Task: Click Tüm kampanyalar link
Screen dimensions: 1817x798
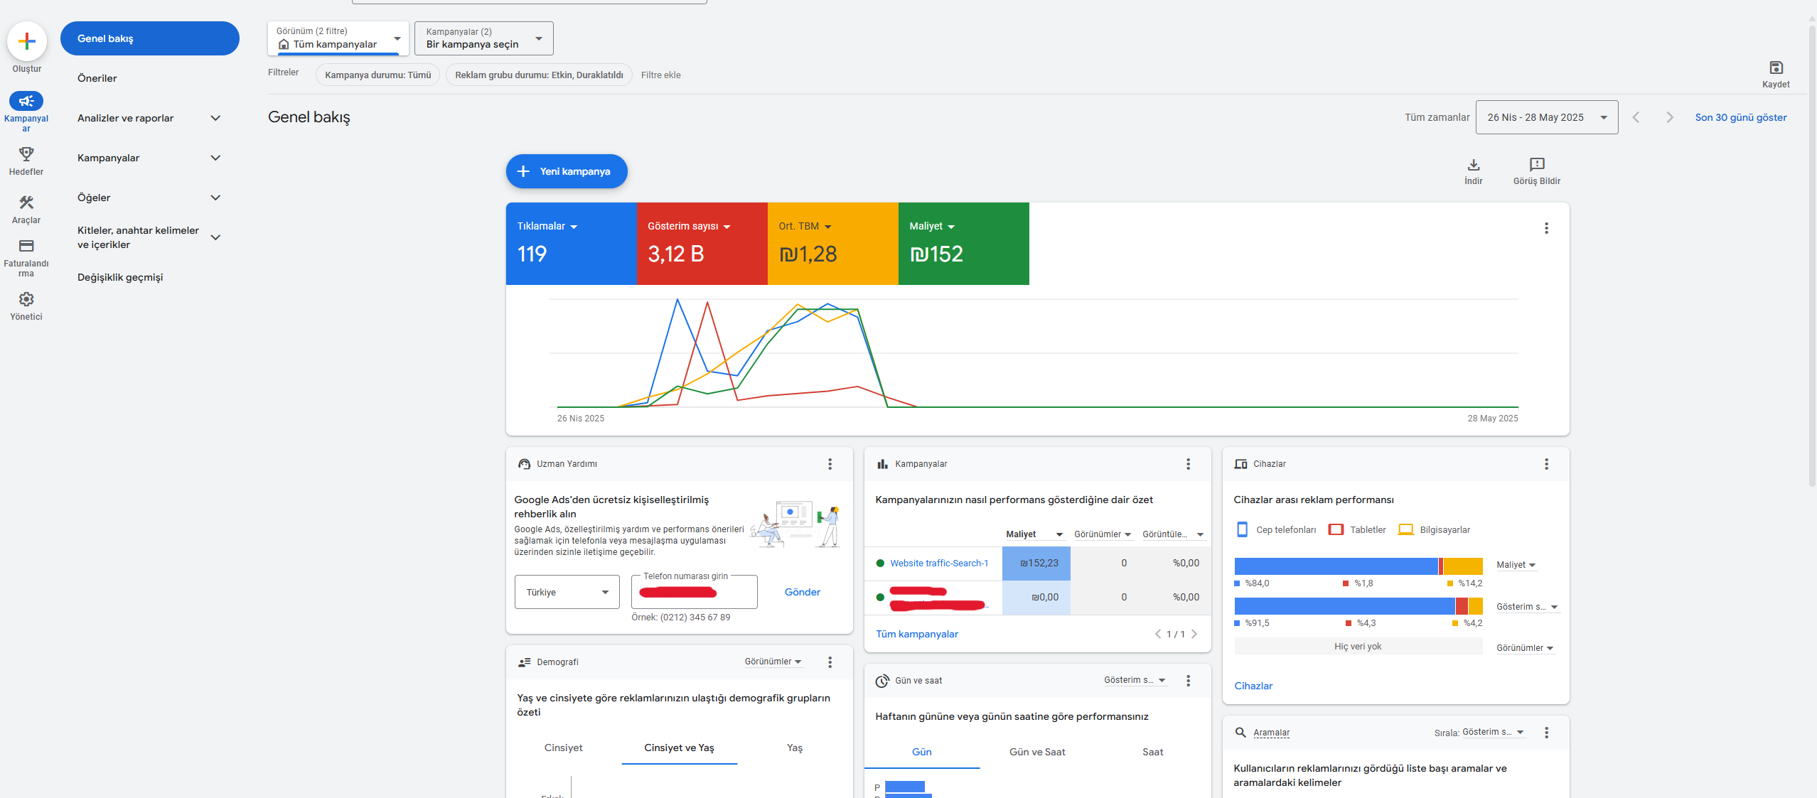Action: coord(917,634)
